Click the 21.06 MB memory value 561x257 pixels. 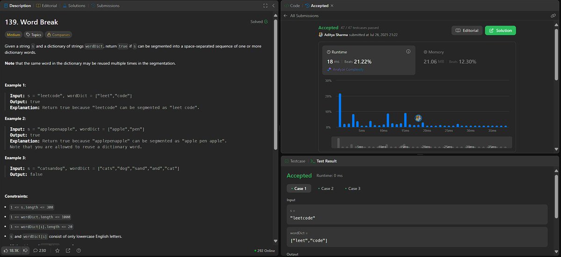coord(433,62)
